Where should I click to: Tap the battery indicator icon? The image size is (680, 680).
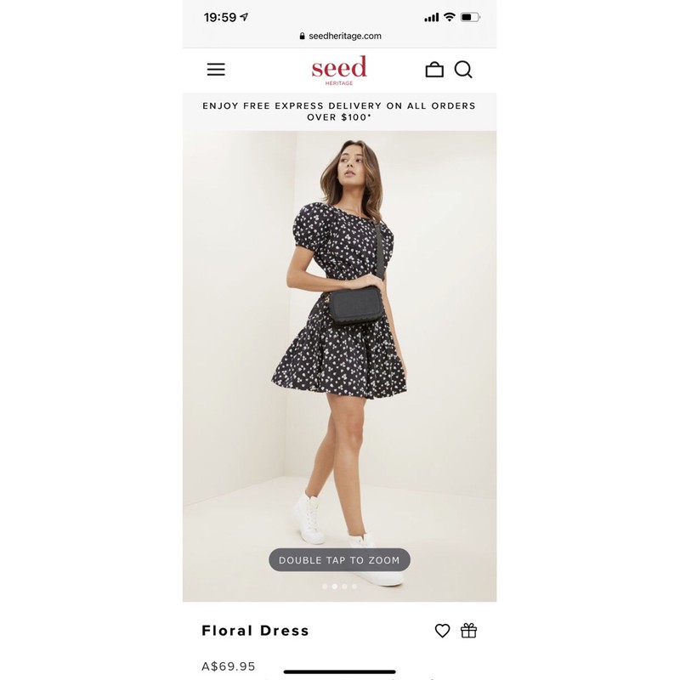(x=470, y=17)
